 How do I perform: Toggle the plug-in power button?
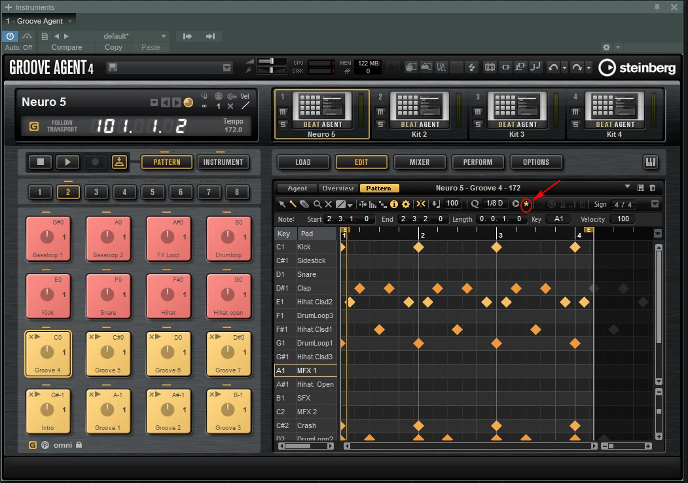10,37
